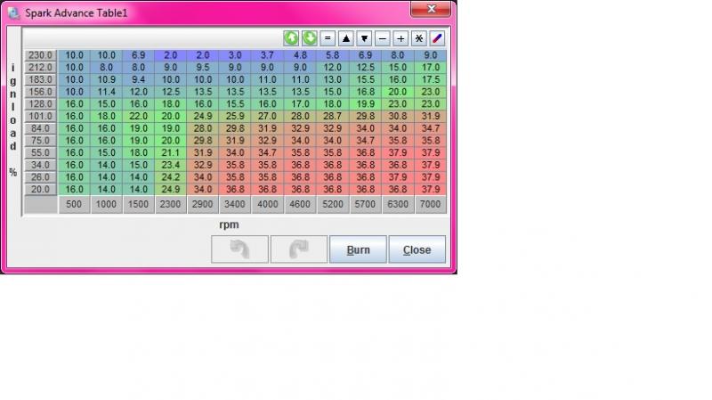Select the cell with value 27.0

click(x=268, y=117)
